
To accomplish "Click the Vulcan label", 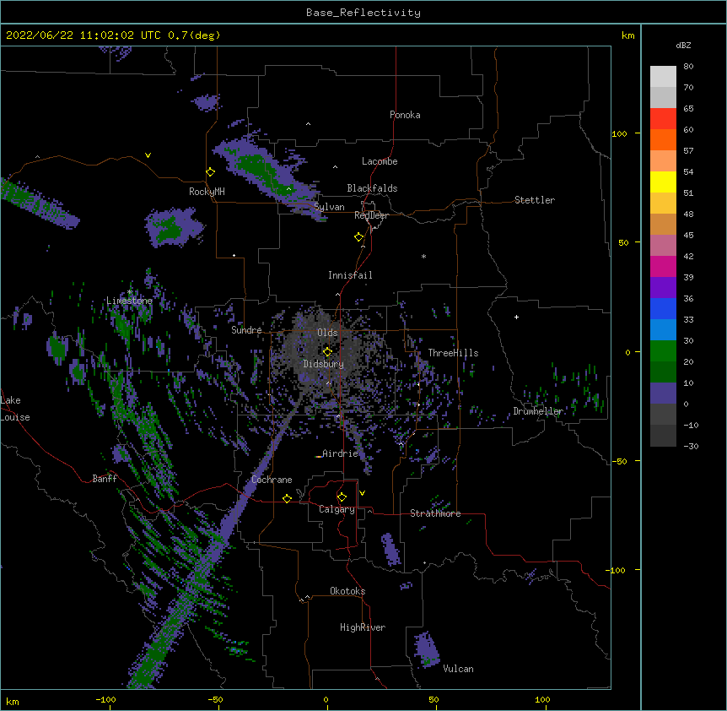I will coord(458,669).
